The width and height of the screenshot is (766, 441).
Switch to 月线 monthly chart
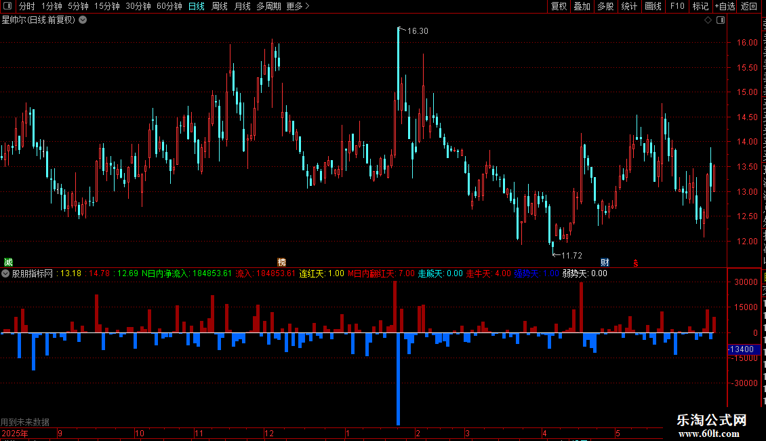pyautogui.click(x=242, y=6)
